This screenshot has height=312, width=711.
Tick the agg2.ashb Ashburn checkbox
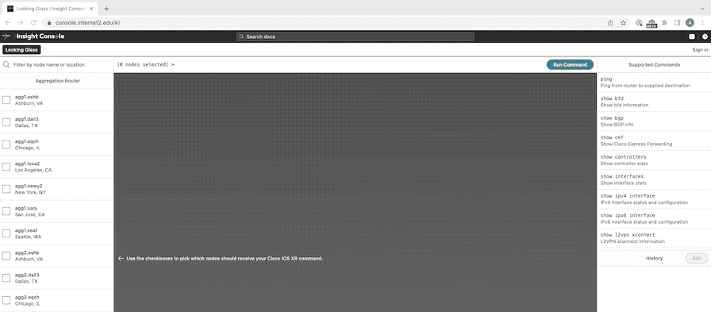tap(6, 256)
